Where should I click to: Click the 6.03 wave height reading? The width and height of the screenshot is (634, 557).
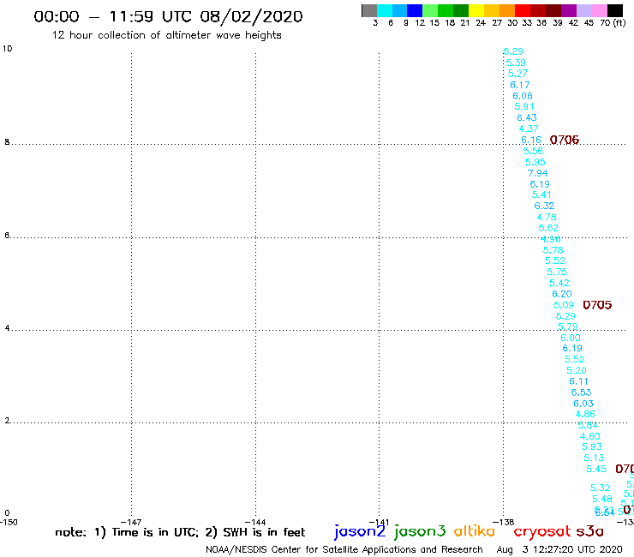(x=583, y=404)
